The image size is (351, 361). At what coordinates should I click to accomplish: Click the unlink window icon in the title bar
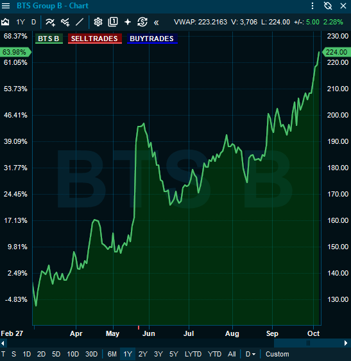(x=328, y=6)
